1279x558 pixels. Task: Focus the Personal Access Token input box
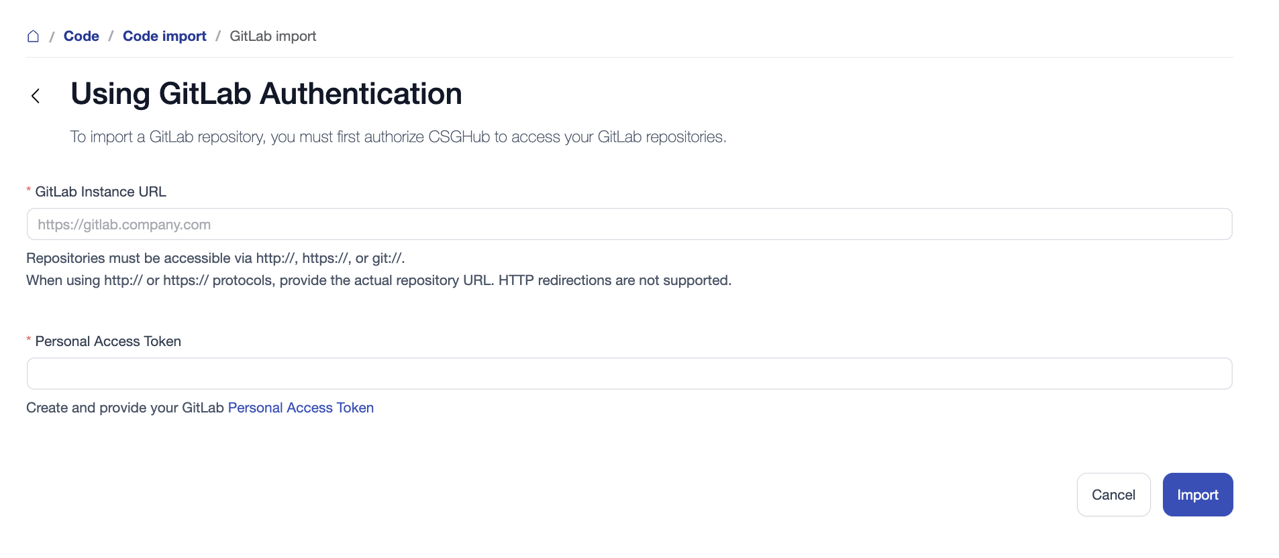(x=629, y=374)
